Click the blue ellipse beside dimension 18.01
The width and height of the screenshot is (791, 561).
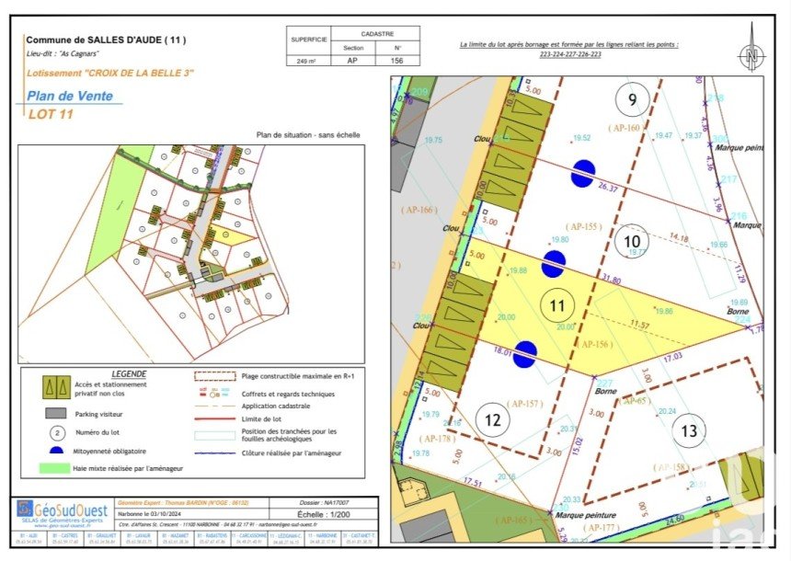click(524, 354)
